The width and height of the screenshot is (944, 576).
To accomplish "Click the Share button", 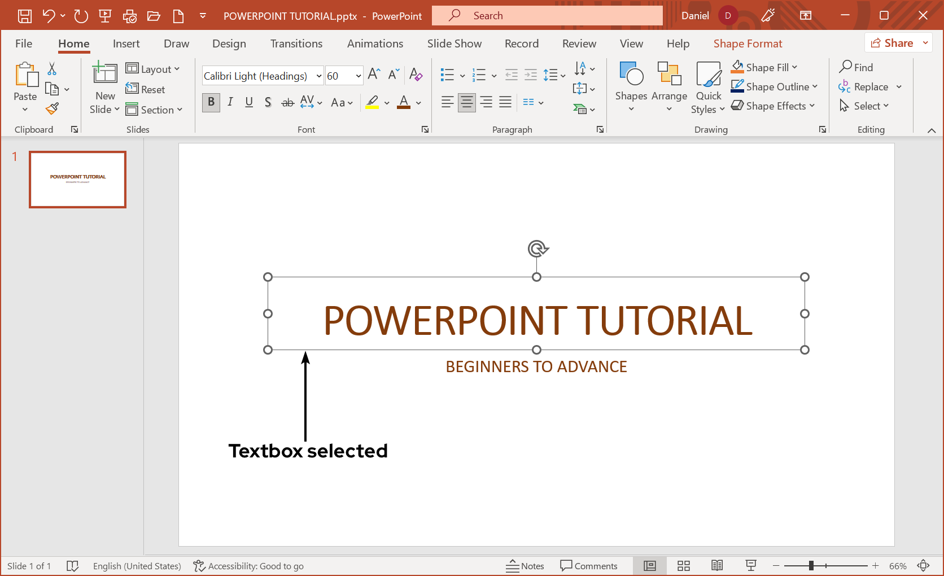I will (x=892, y=43).
